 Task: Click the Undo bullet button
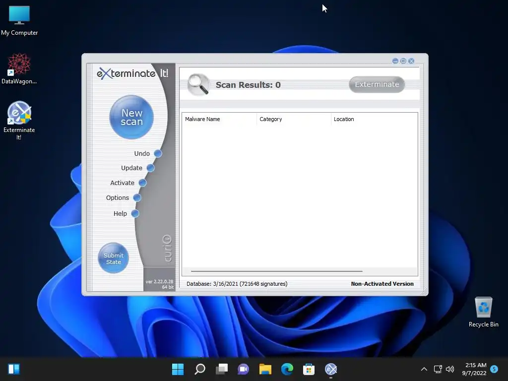(158, 154)
